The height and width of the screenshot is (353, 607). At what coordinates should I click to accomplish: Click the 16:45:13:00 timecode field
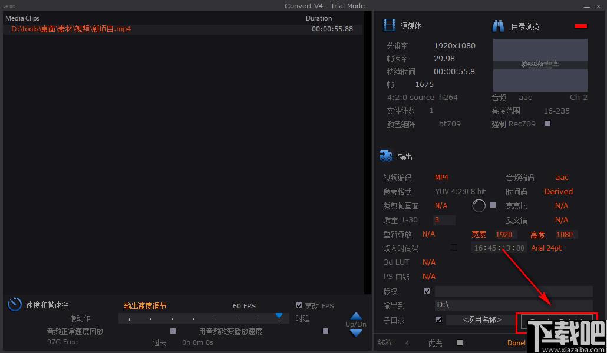pos(499,248)
